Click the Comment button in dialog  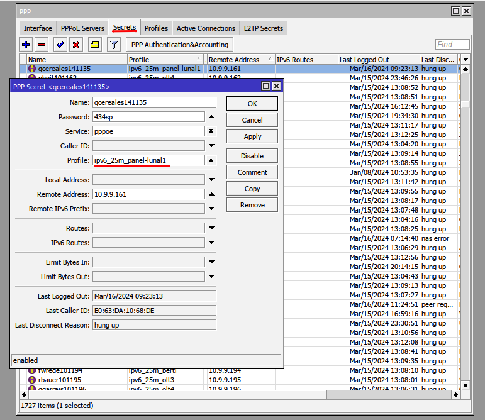(252, 172)
